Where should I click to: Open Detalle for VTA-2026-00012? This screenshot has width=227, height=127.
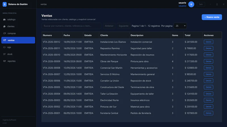click(x=209, y=42)
